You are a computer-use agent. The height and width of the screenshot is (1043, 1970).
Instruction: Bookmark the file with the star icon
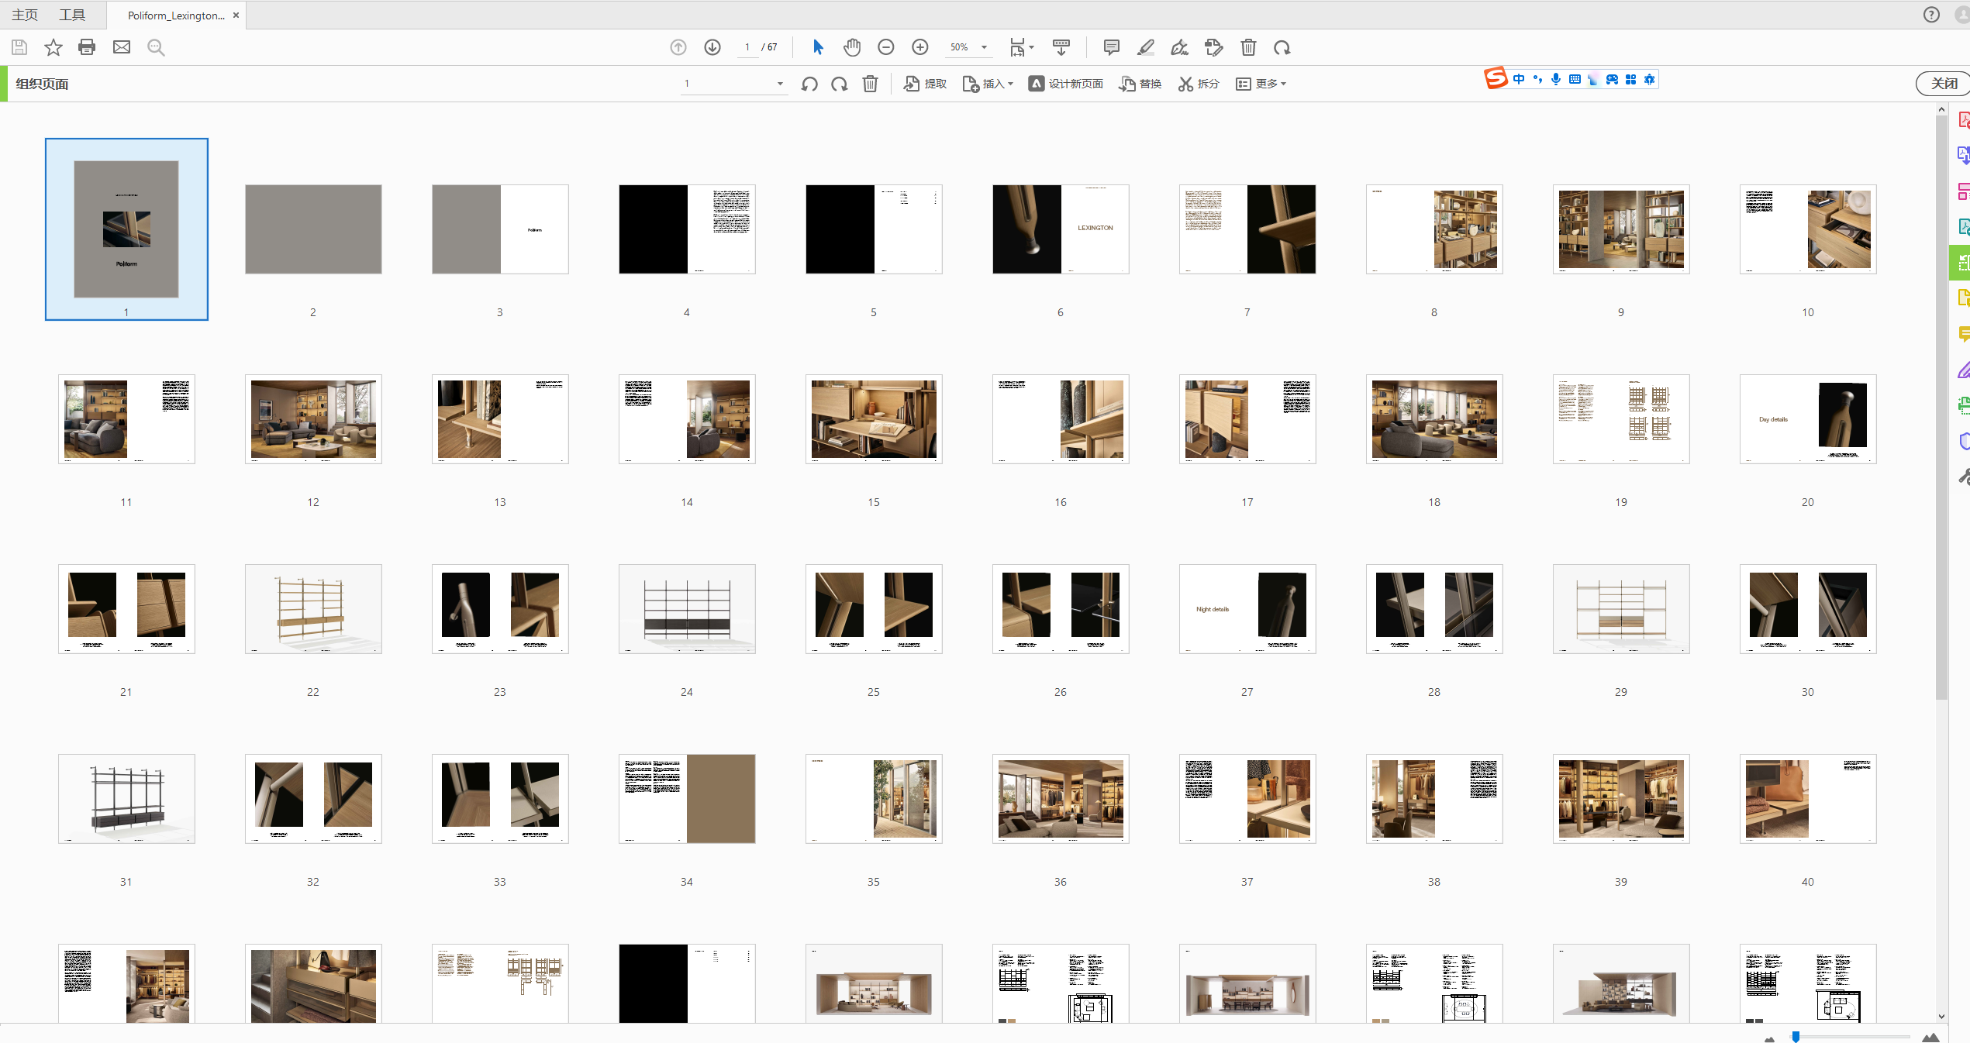click(x=53, y=47)
